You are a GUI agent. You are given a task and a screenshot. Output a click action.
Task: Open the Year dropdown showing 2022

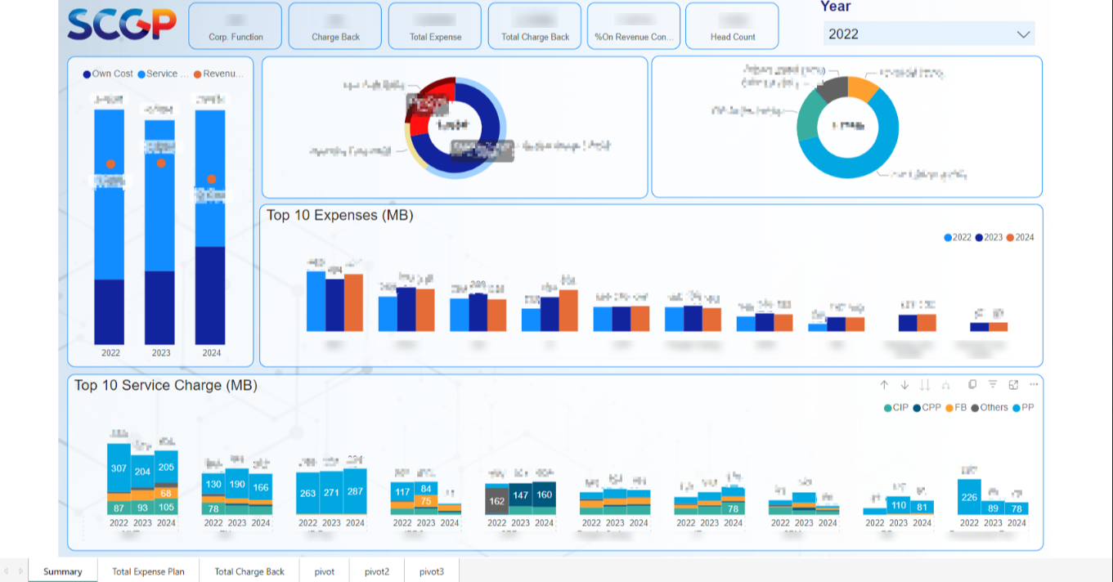(928, 34)
